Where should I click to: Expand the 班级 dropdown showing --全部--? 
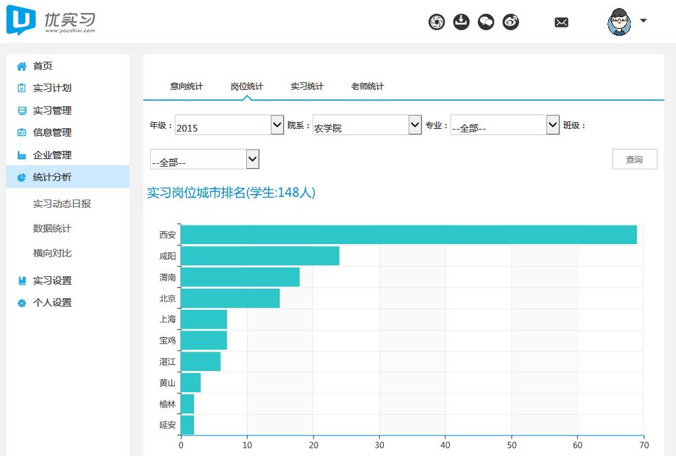pos(204,160)
